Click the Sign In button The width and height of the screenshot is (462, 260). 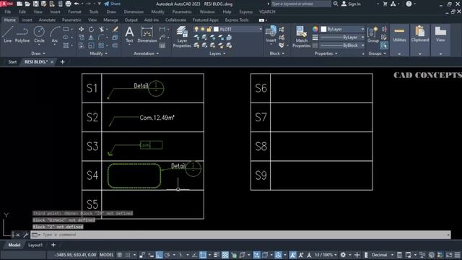coord(351,4)
